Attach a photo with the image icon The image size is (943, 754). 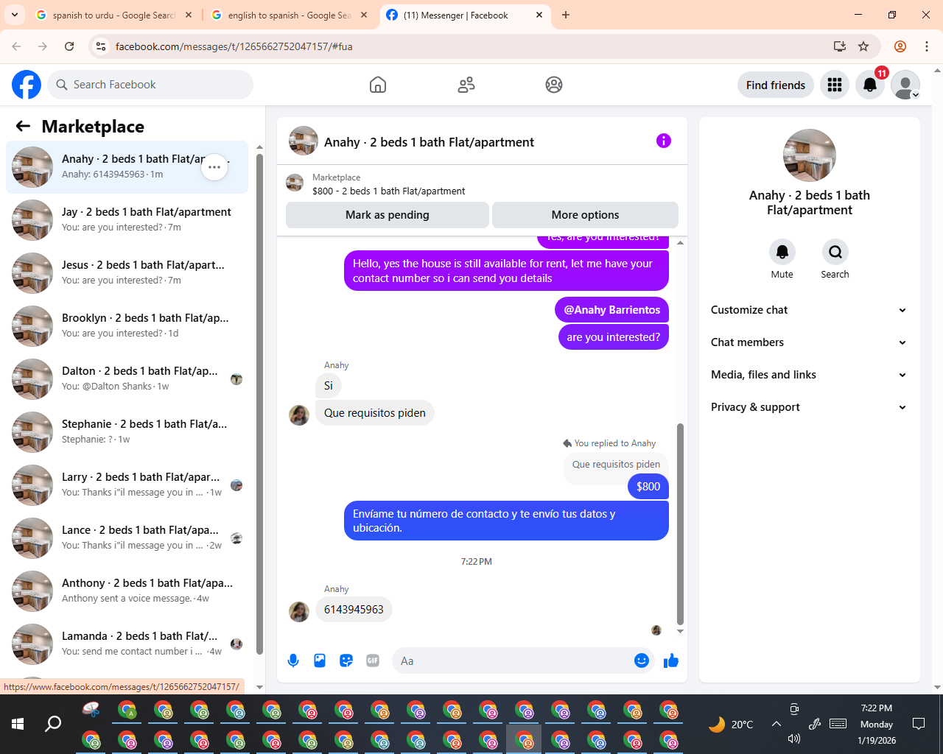320,660
